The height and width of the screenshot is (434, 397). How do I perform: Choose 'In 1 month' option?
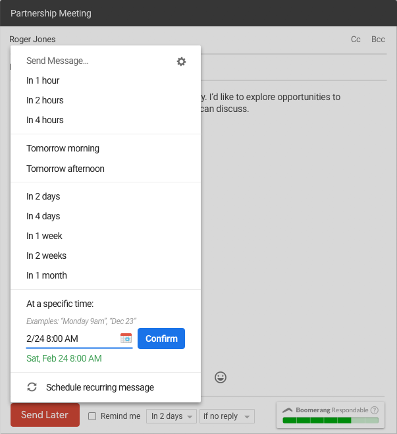[46, 275]
